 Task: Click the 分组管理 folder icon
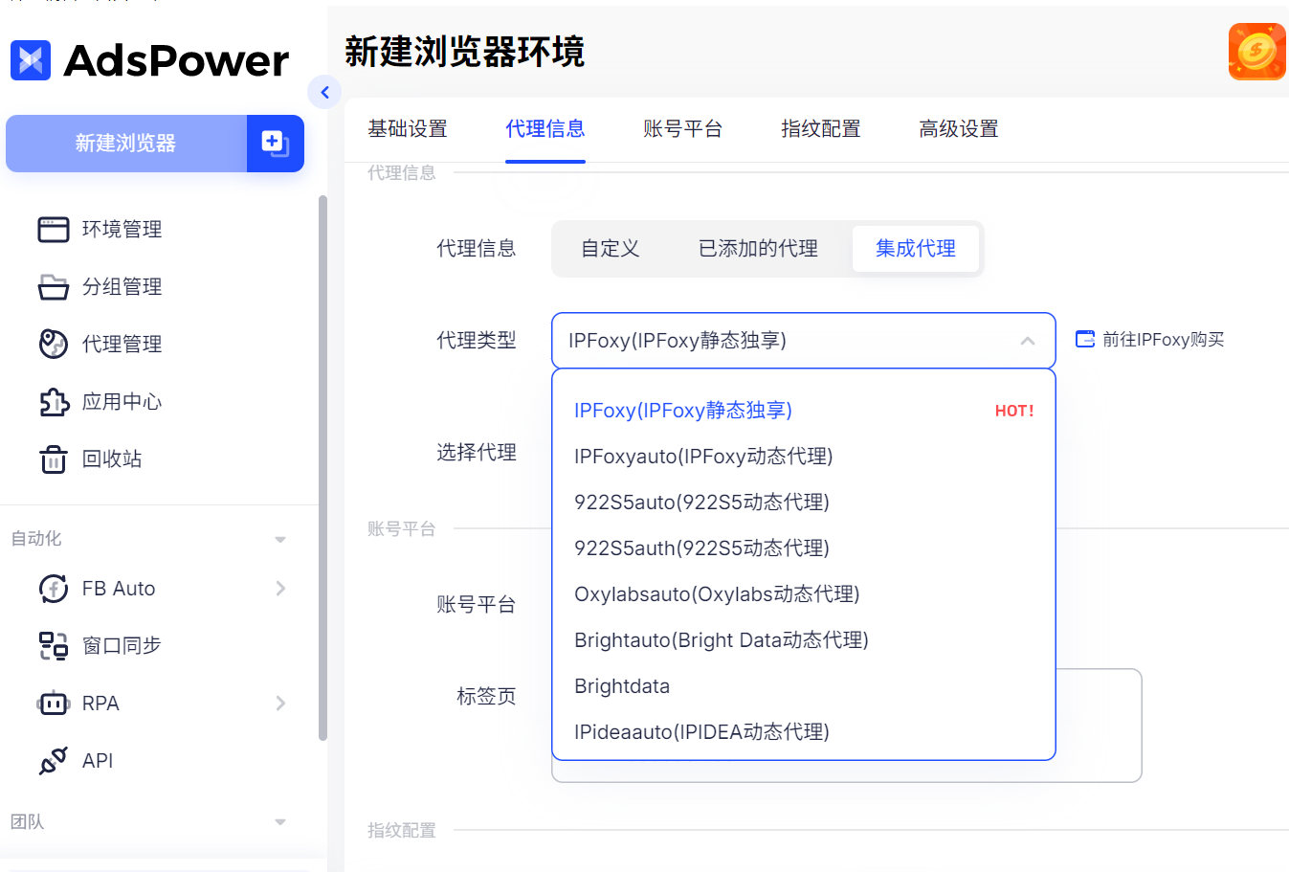(x=54, y=287)
